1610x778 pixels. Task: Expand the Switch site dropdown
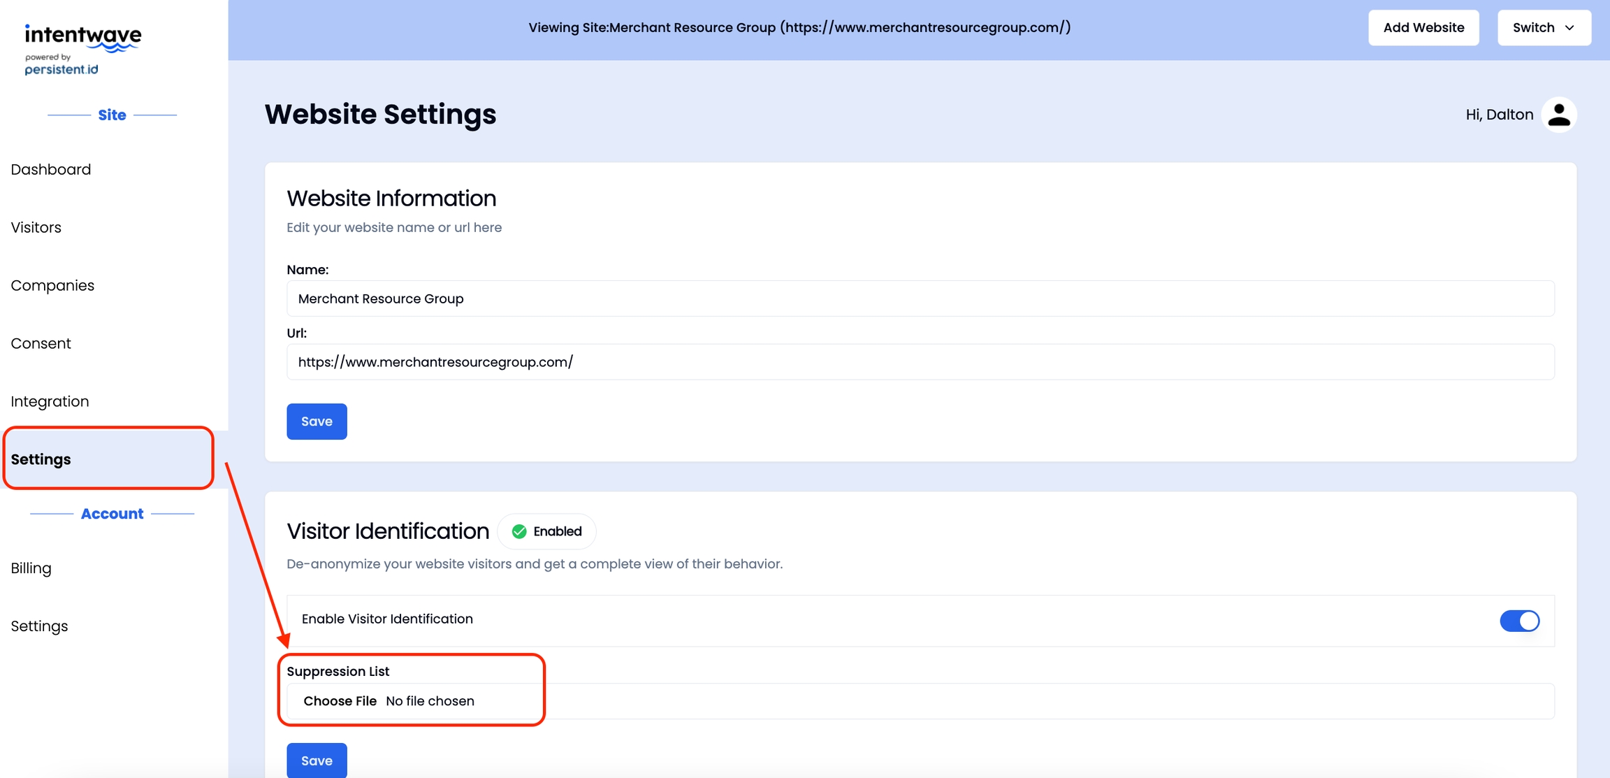(1544, 28)
